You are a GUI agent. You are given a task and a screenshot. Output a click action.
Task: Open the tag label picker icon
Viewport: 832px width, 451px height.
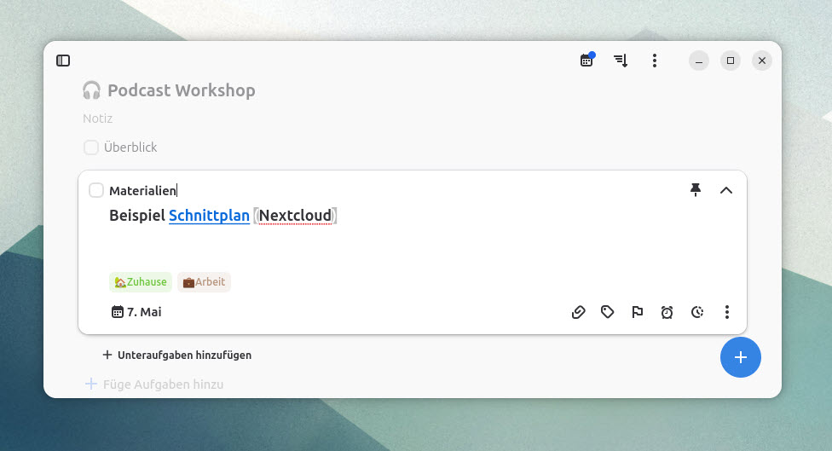coord(608,313)
